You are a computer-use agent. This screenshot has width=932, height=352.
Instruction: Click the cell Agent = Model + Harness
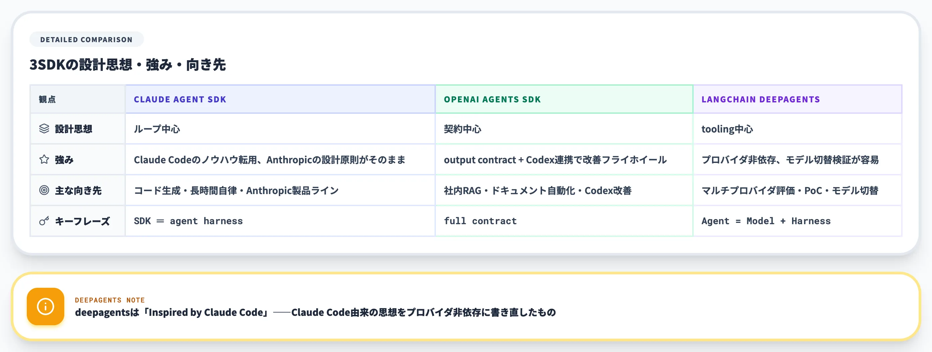click(797, 221)
